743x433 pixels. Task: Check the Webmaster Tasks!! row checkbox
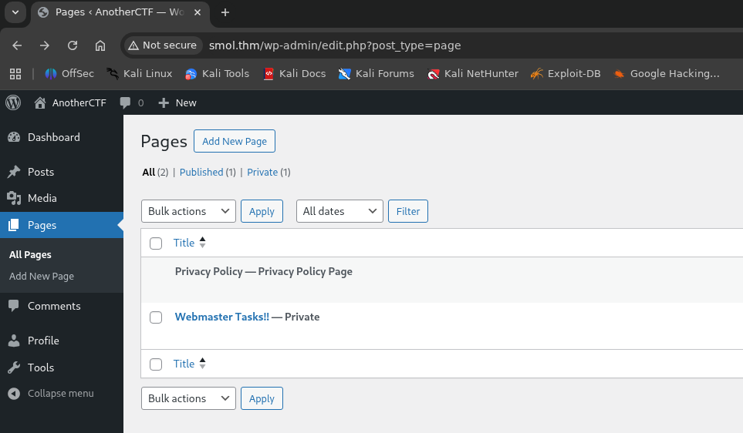point(156,317)
